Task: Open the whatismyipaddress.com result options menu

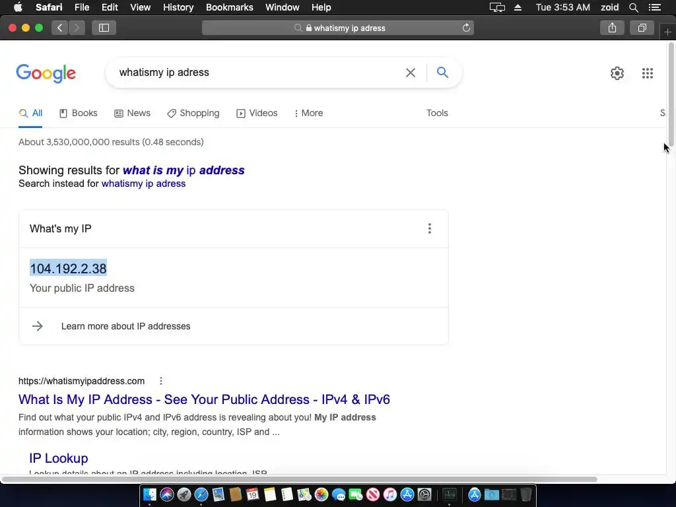Action: (x=161, y=381)
